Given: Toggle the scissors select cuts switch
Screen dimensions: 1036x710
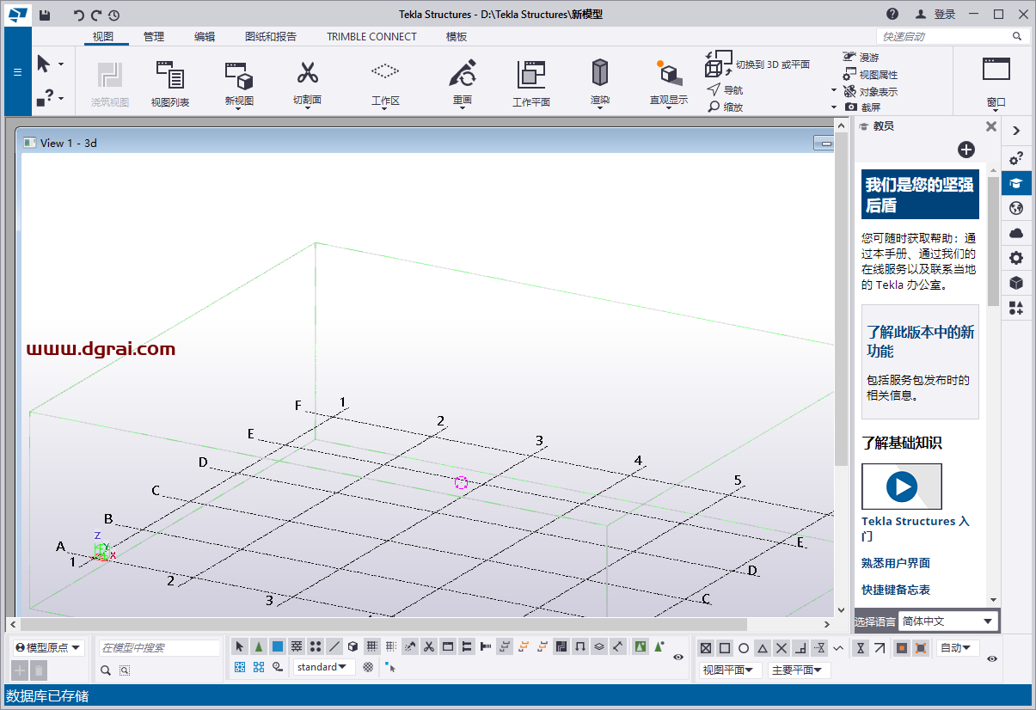Looking at the screenshot, I should [428, 646].
